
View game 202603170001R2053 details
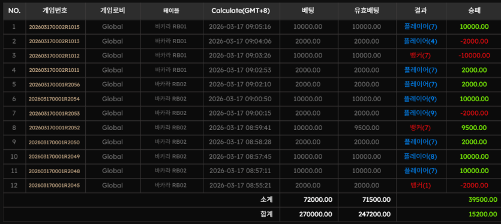(55, 114)
